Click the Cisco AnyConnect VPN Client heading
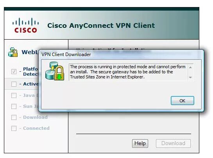The image size is (213, 158). click(101, 25)
